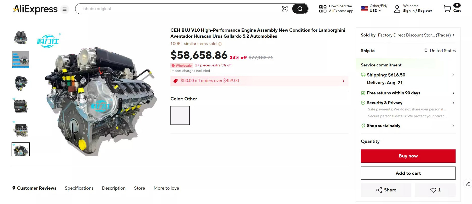The image size is (472, 204).
Task: Select second engine thumbnail with blue labels
Action: coord(21,60)
